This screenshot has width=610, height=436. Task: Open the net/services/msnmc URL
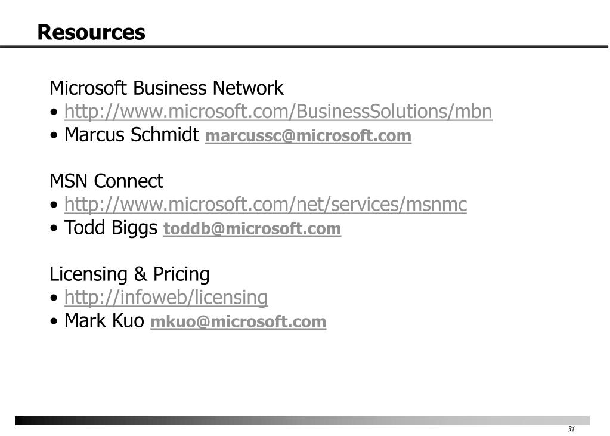click(x=265, y=205)
